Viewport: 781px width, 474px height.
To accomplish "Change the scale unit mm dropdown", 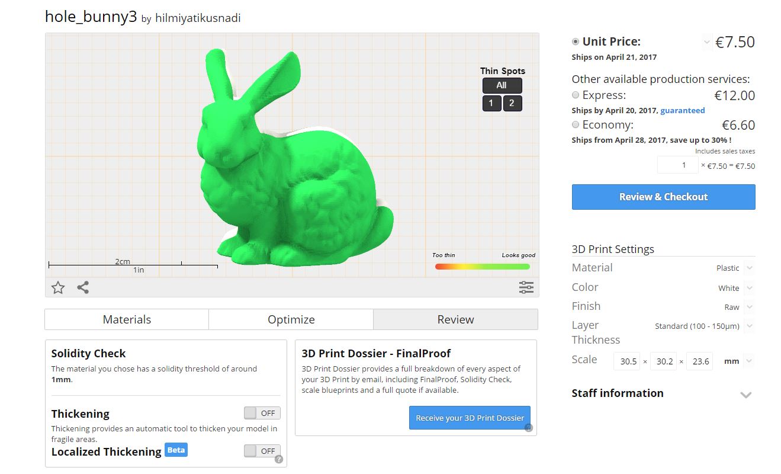I will pyautogui.click(x=750, y=361).
